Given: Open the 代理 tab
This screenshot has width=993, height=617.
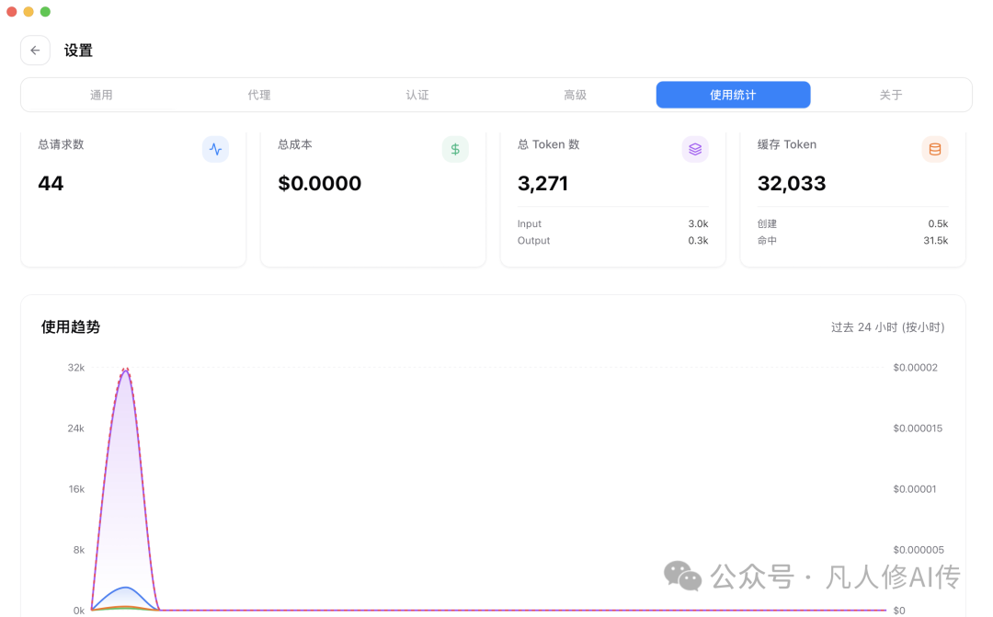Looking at the screenshot, I should pyautogui.click(x=259, y=95).
